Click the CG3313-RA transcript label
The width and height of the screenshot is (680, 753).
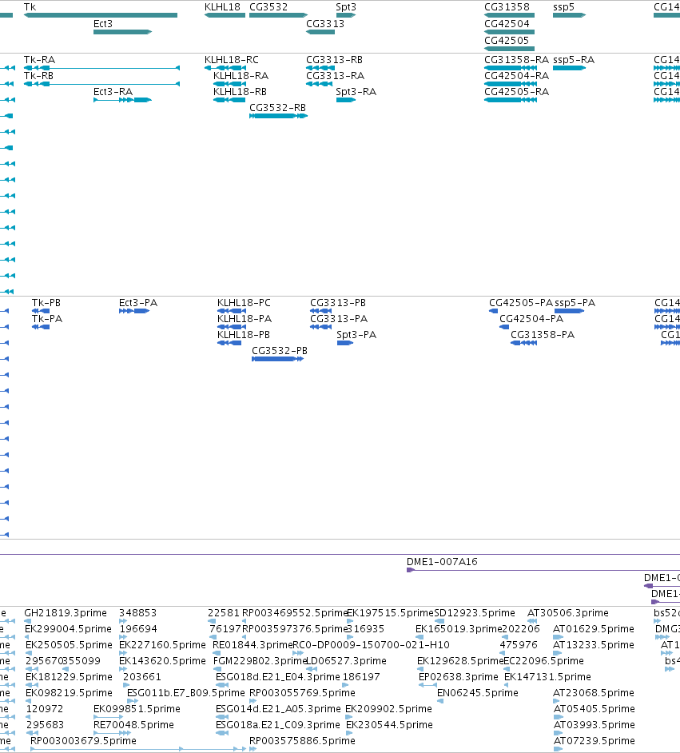click(336, 76)
